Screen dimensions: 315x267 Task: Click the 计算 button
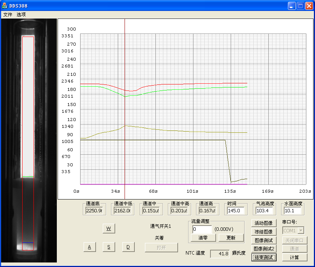point(295,258)
